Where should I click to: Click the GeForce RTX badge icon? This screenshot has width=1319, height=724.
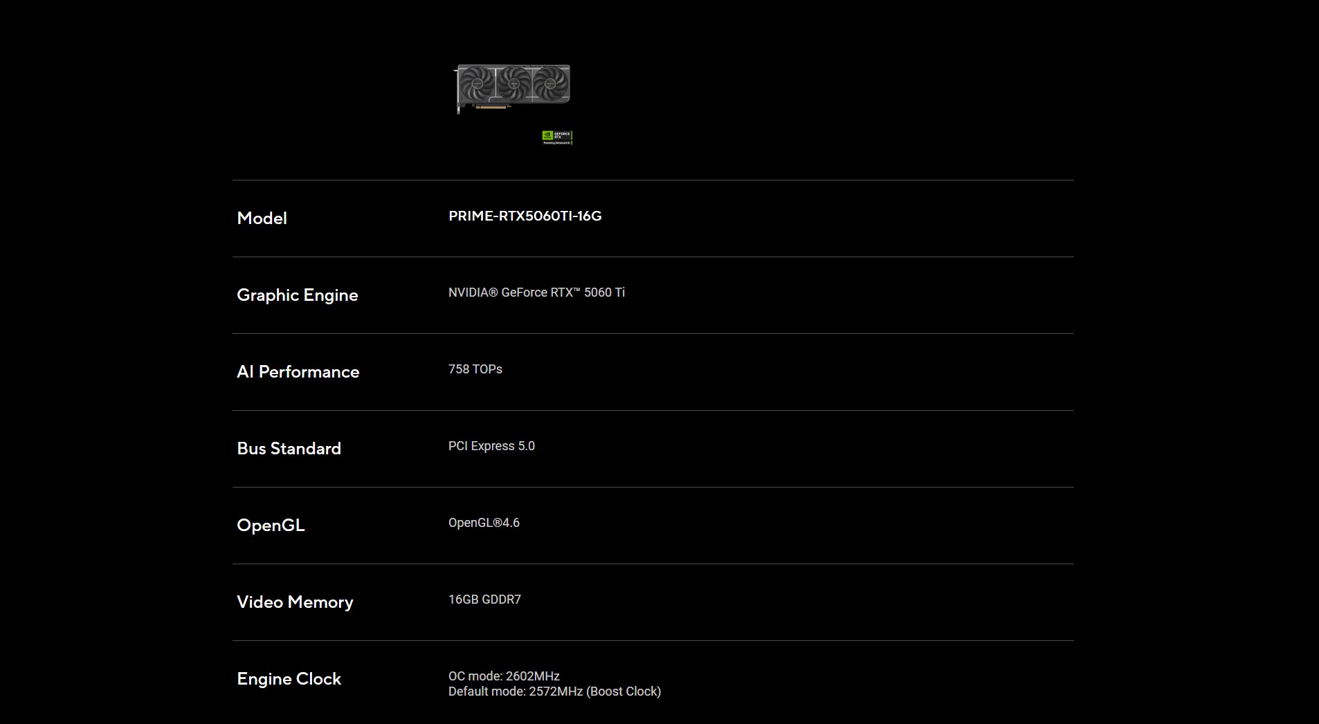(x=557, y=138)
